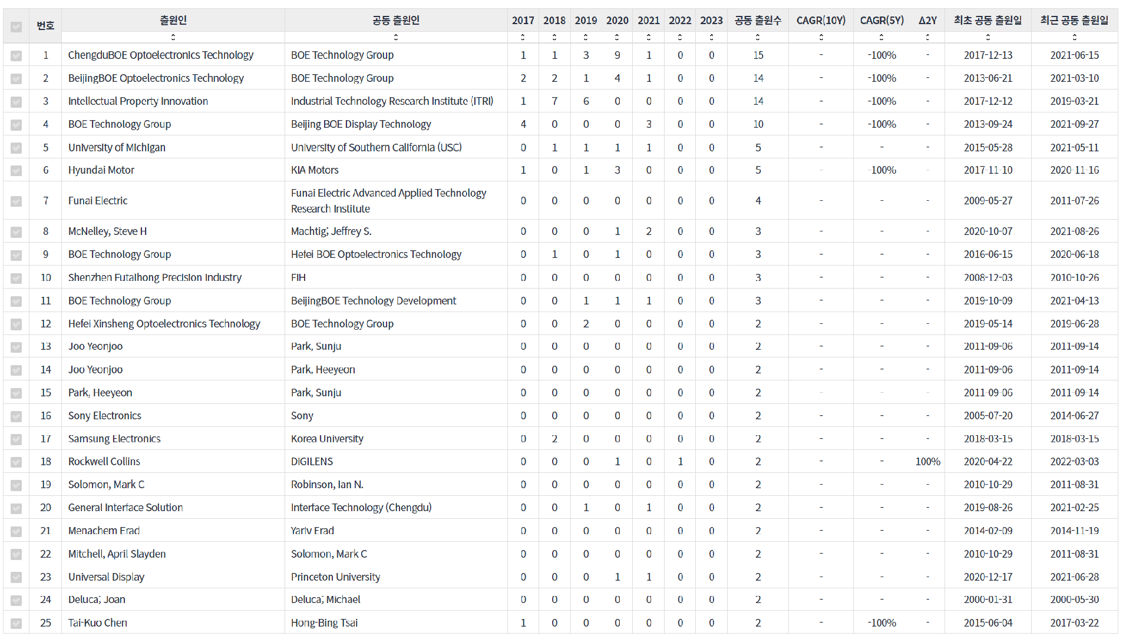Toggle checkbox for row 20 General Interface Solution

coord(16,508)
